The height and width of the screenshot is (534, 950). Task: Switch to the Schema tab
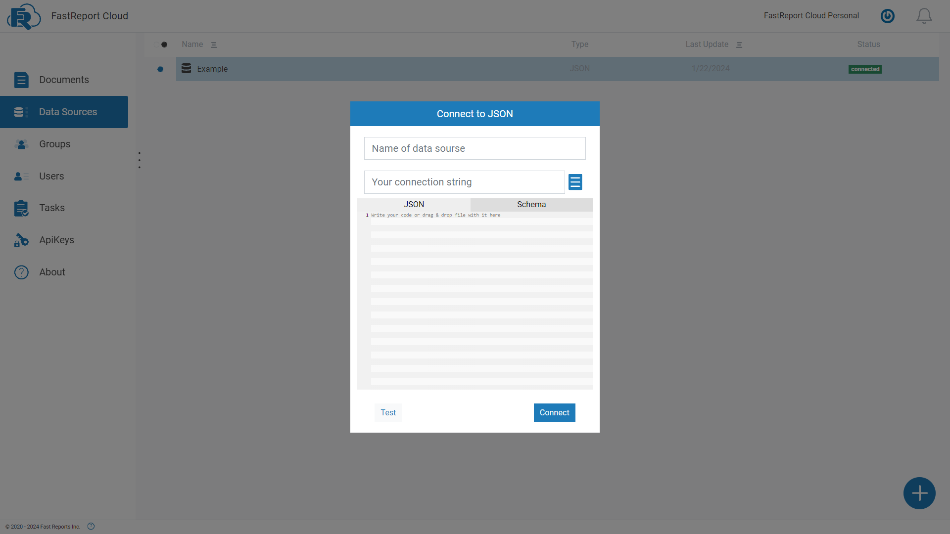pyautogui.click(x=531, y=204)
